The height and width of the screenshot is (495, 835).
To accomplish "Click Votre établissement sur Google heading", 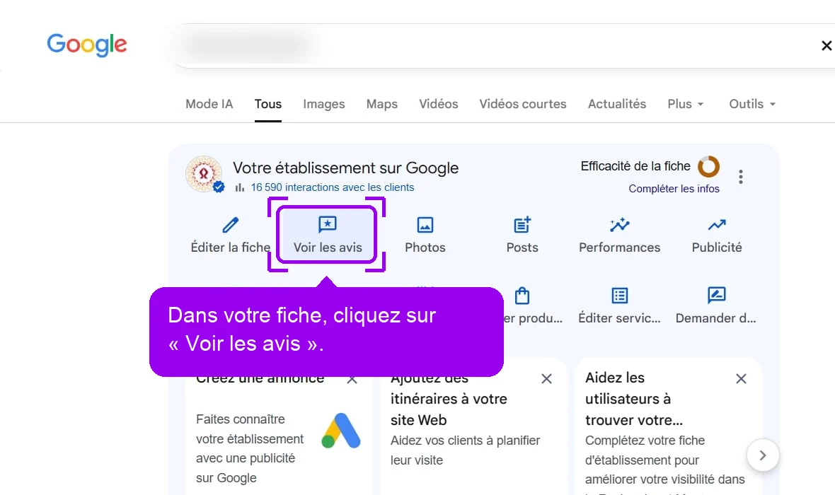I will [345, 168].
